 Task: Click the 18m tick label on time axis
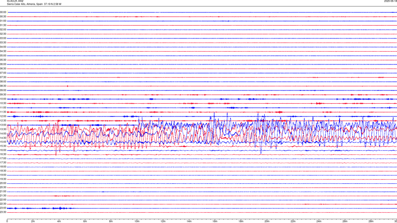[241, 221]
